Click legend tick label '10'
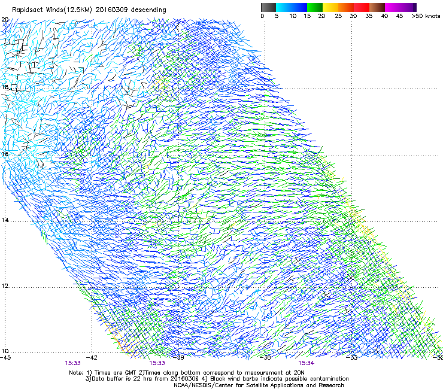The image size is (443, 389). pos(293,16)
